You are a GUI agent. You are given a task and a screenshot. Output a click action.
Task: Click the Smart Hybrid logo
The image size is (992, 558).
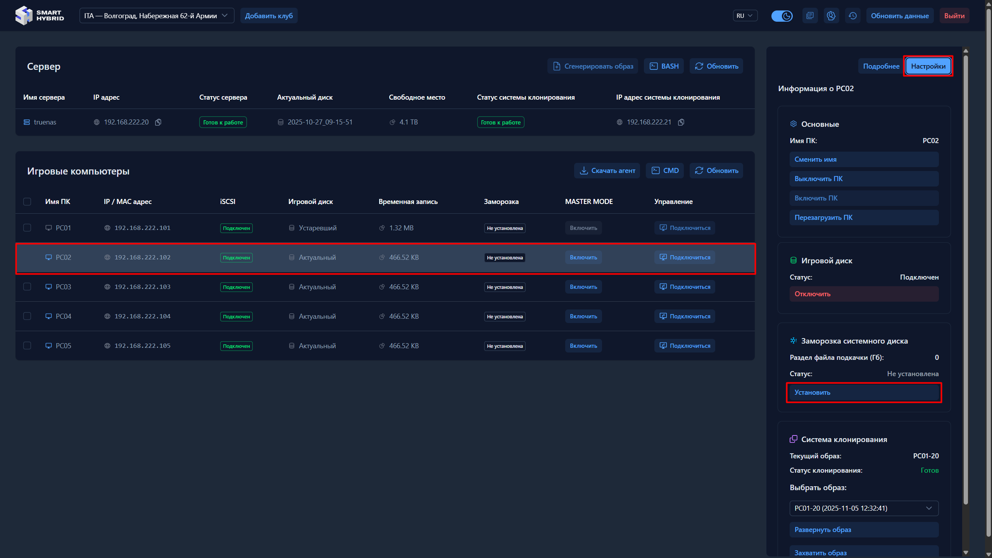[x=40, y=16]
